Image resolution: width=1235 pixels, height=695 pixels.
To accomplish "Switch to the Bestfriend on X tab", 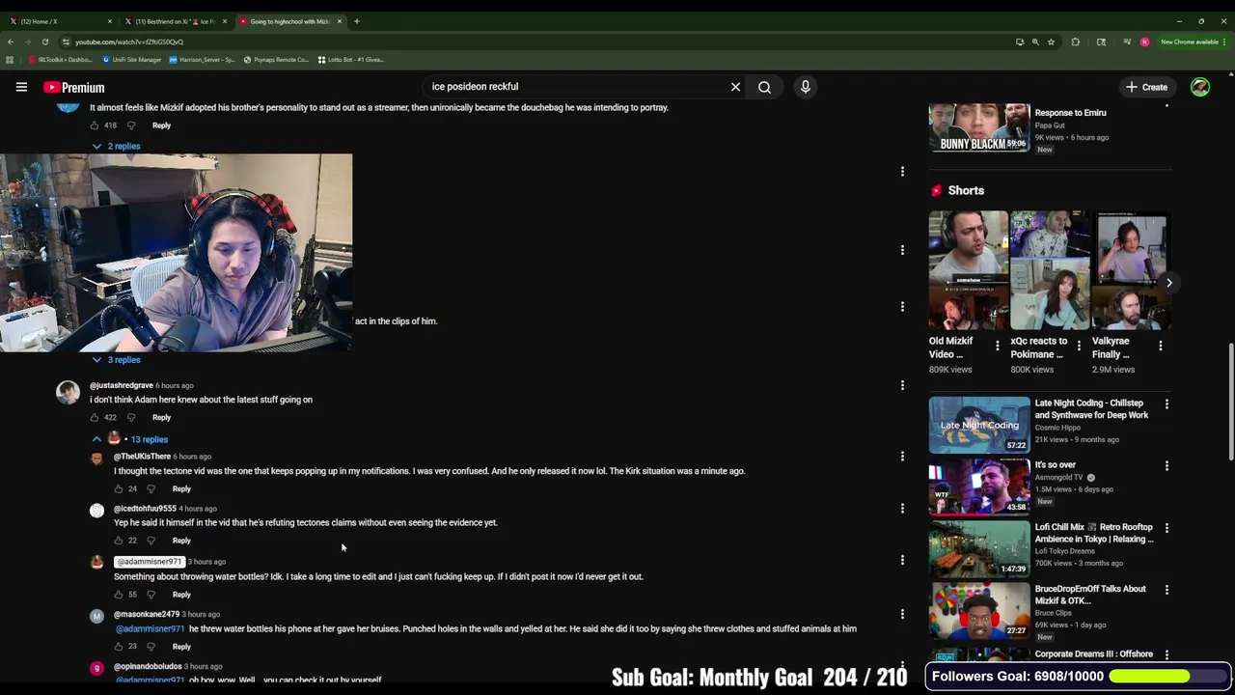I will [174, 21].
